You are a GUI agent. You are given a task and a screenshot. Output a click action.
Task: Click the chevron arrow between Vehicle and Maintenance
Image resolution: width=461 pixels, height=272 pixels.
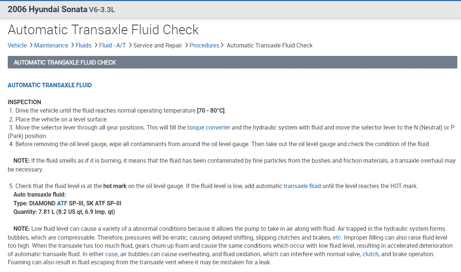31,45
